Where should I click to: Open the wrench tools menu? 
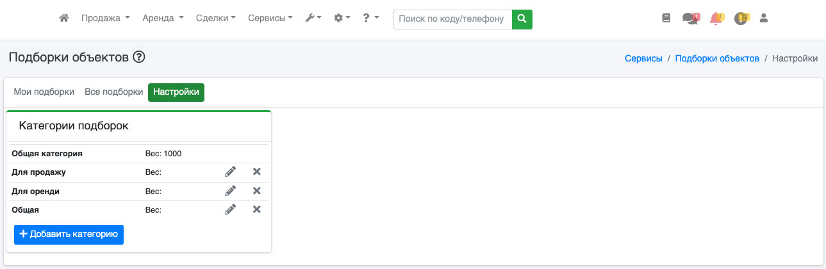(x=313, y=19)
